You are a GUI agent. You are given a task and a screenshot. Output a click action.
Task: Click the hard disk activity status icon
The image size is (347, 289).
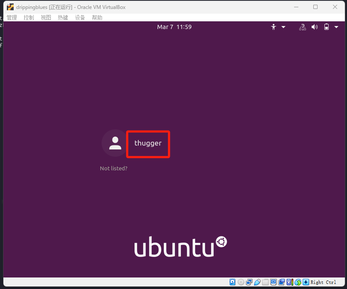232,282
